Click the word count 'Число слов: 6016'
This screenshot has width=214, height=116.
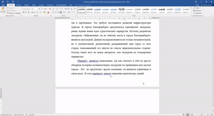(x=18, y=115)
